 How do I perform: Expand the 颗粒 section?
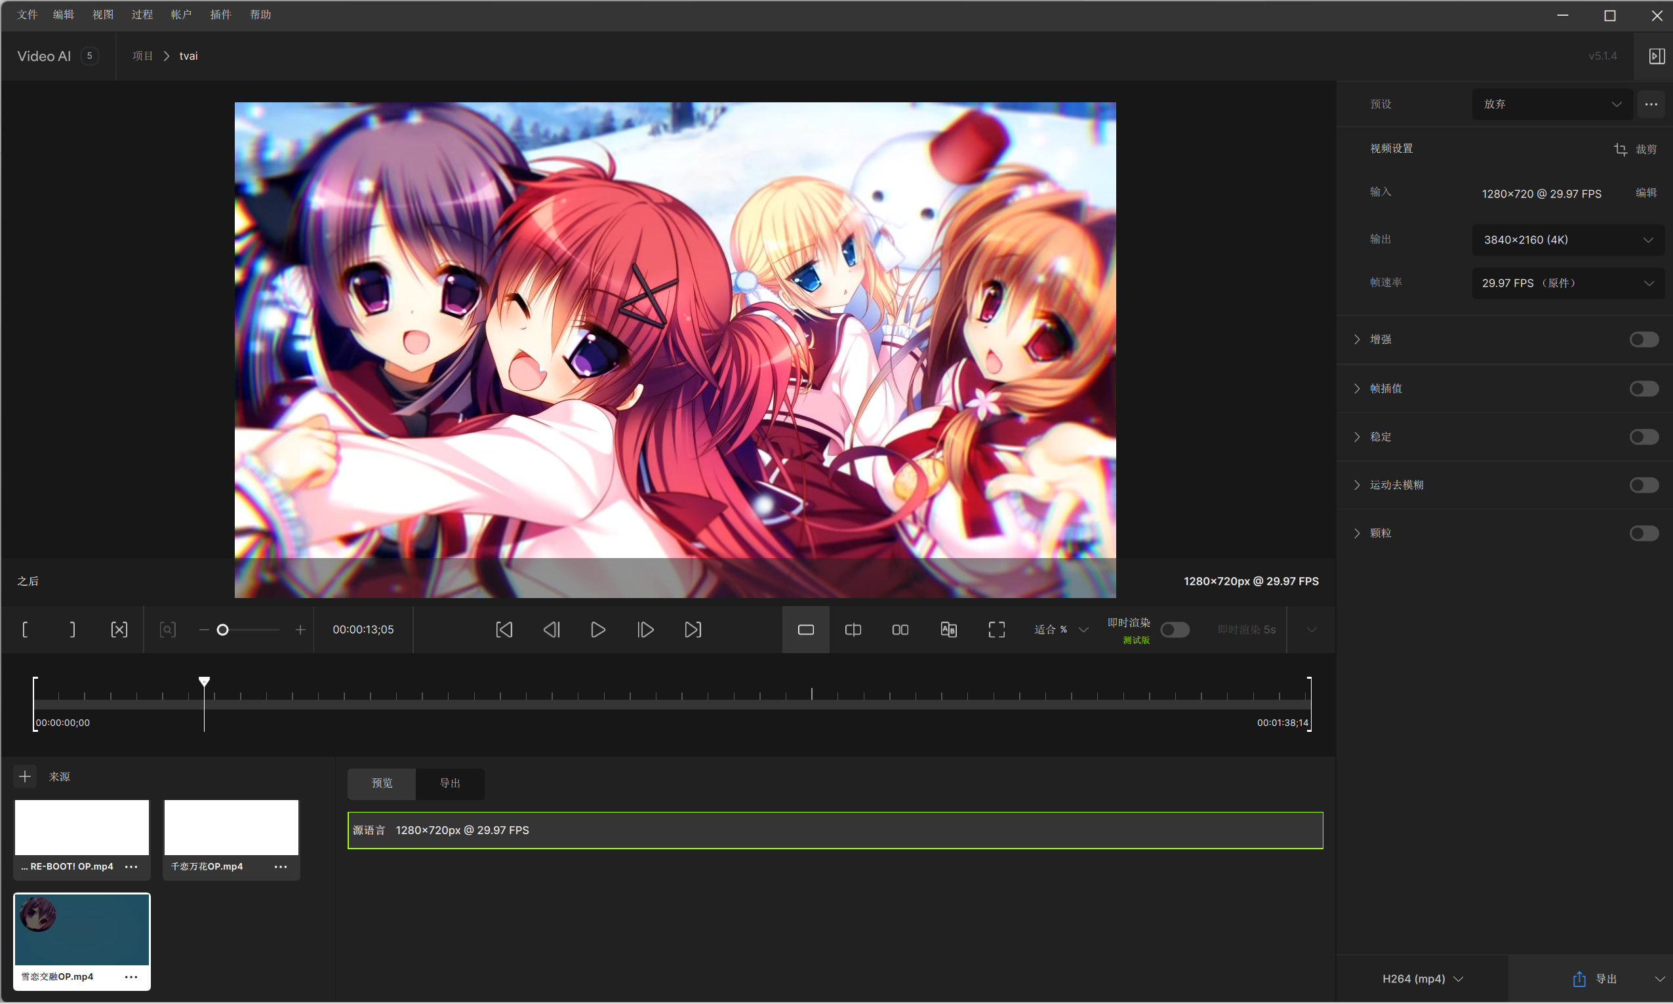coord(1357,534)
